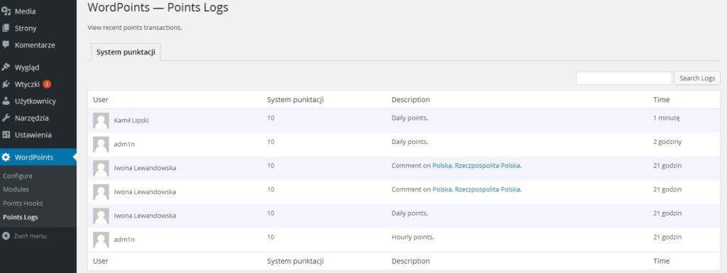Click the Komentarze speech bubble icon
This screenshot has height=273, width=727.
(x=6, y=45)
